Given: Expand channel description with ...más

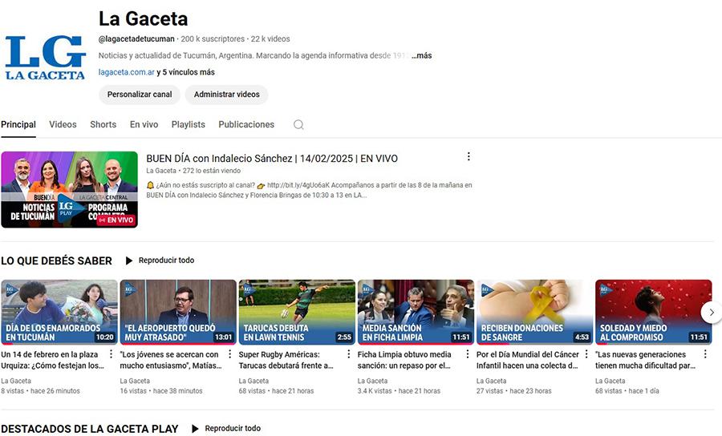Looking at the screenshot, I should click(x=422, y=56).
